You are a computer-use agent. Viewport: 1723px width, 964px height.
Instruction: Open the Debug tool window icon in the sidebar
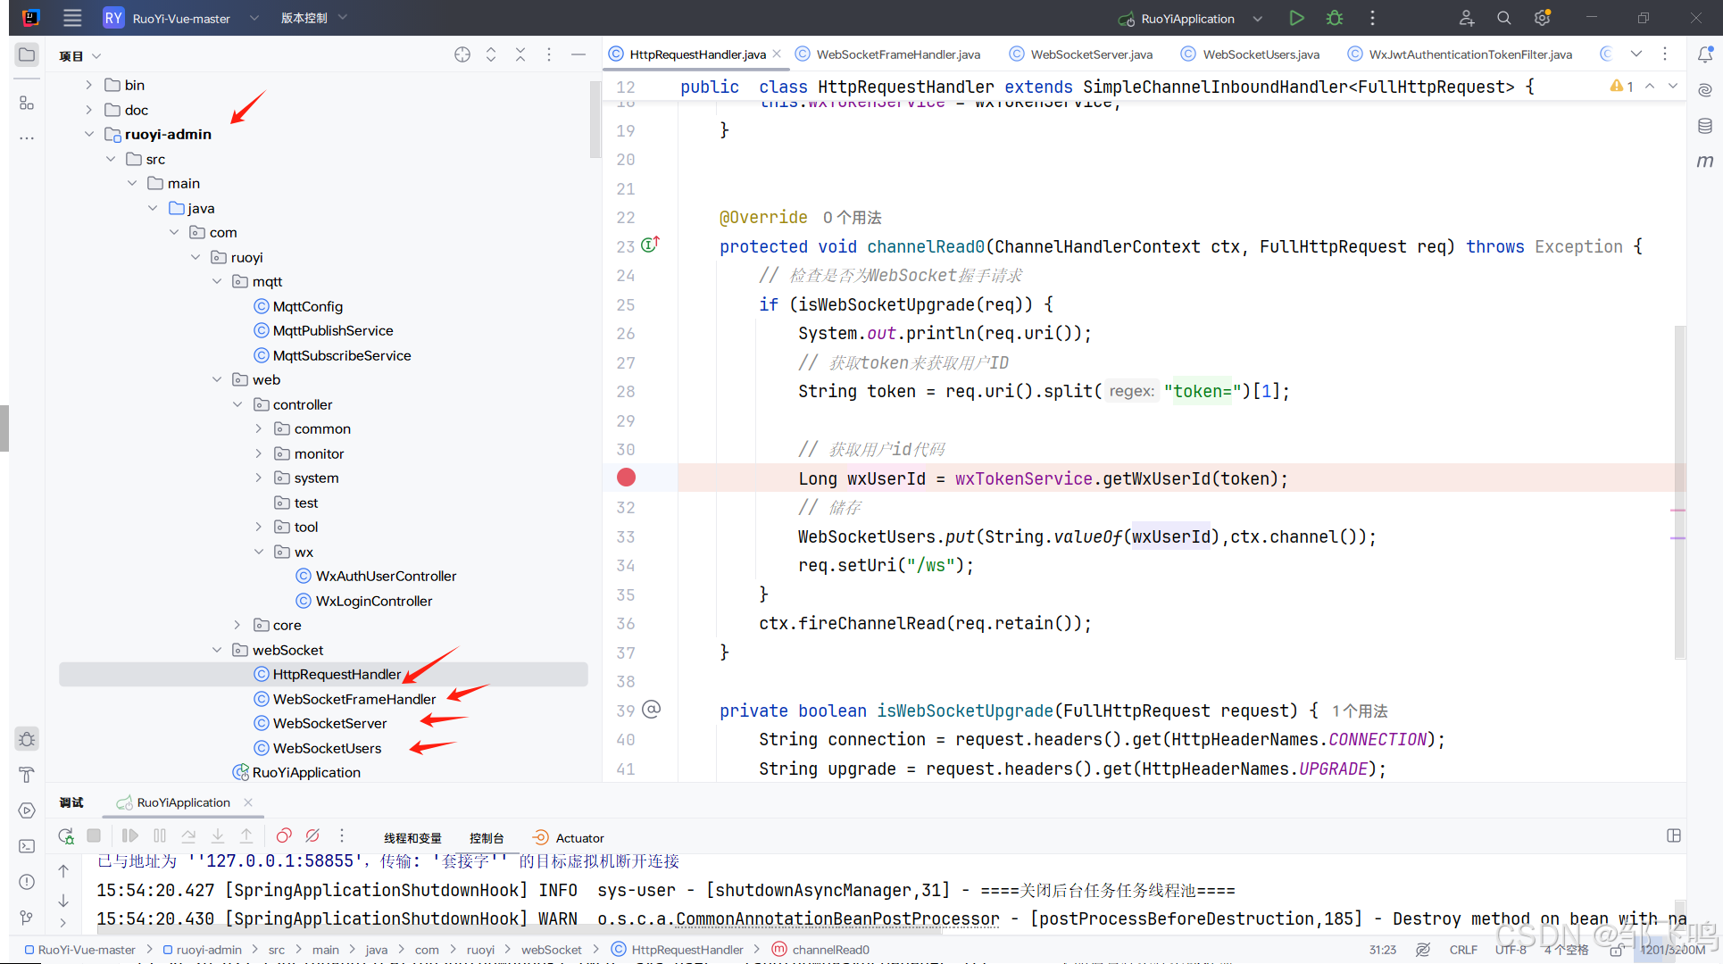pos(27,739)
